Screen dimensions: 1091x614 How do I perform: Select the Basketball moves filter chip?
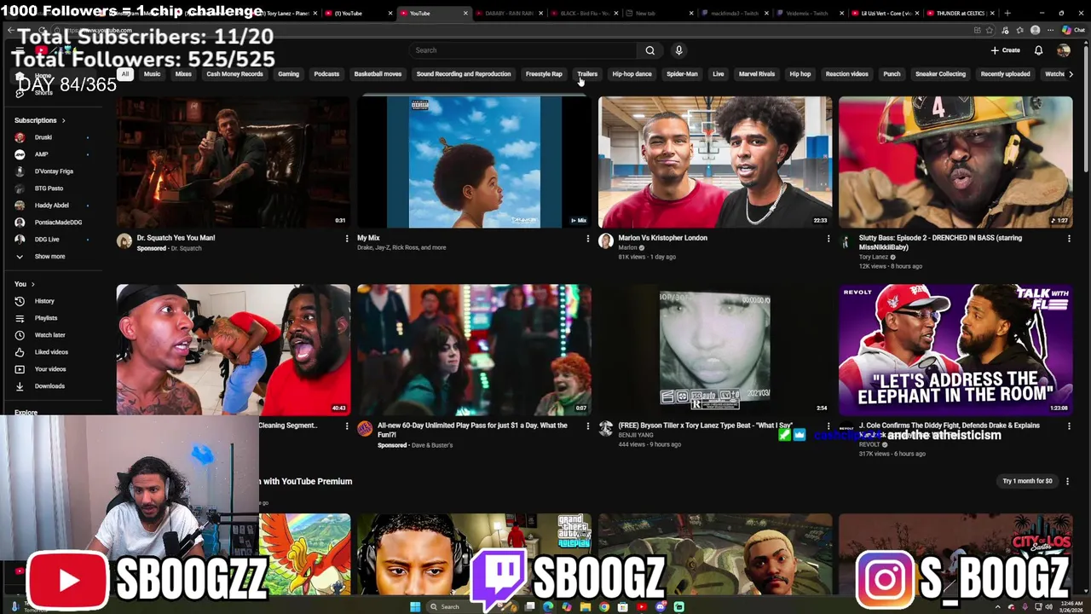[x=378, y=74]
